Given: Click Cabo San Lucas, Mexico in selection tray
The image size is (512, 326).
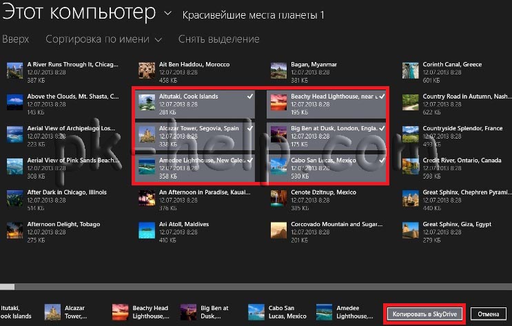Looking at the screenshot, I should point(277,312).
